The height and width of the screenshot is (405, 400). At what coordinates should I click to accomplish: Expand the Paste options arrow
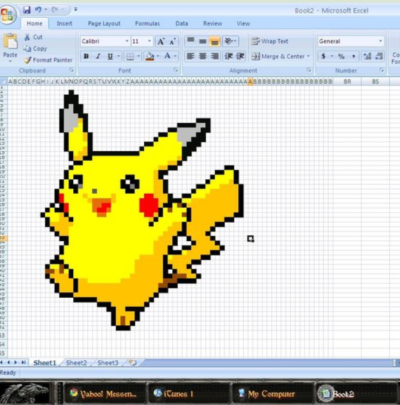10,61
